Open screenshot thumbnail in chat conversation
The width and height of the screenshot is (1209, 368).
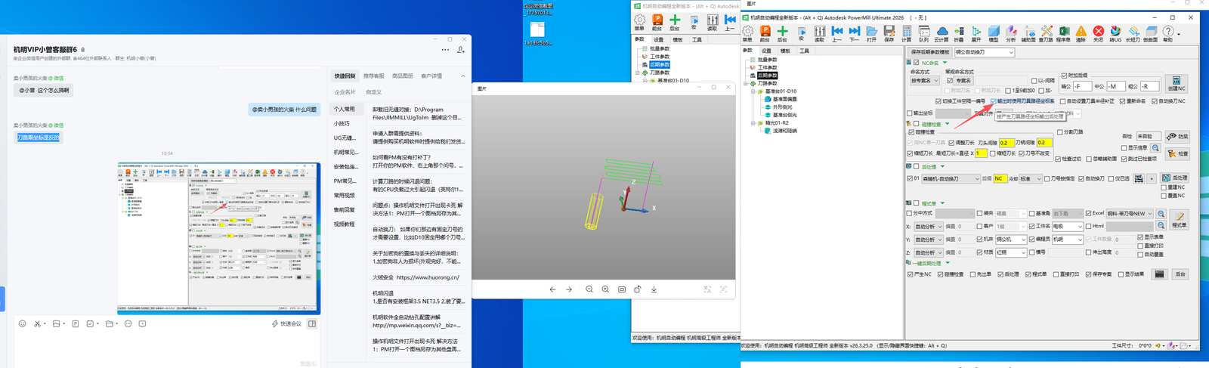(x=218, y=238)
